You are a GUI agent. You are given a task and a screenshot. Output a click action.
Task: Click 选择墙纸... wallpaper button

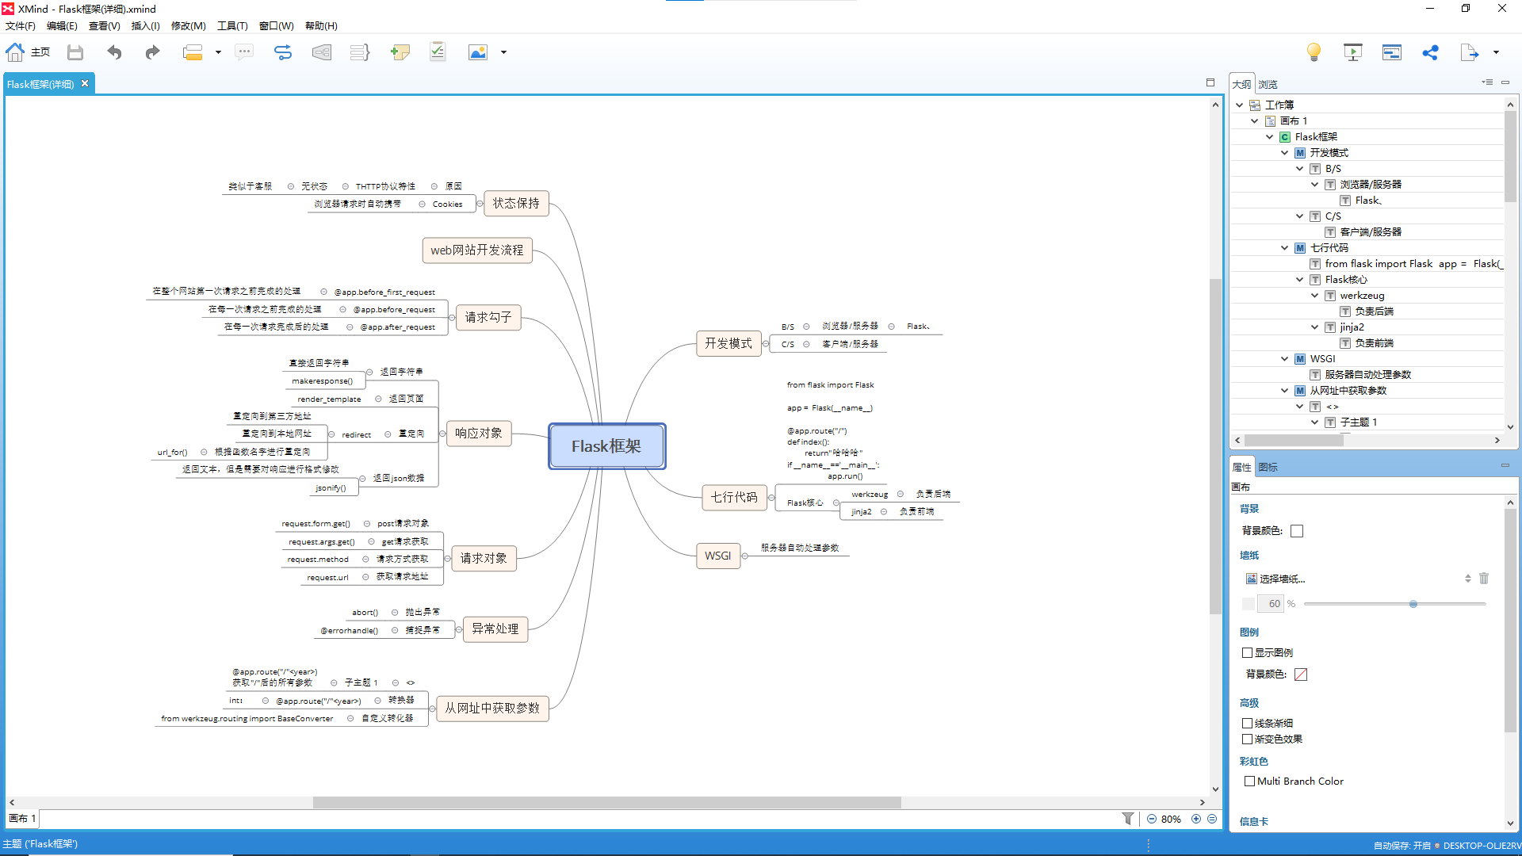tap(1282, 579)
